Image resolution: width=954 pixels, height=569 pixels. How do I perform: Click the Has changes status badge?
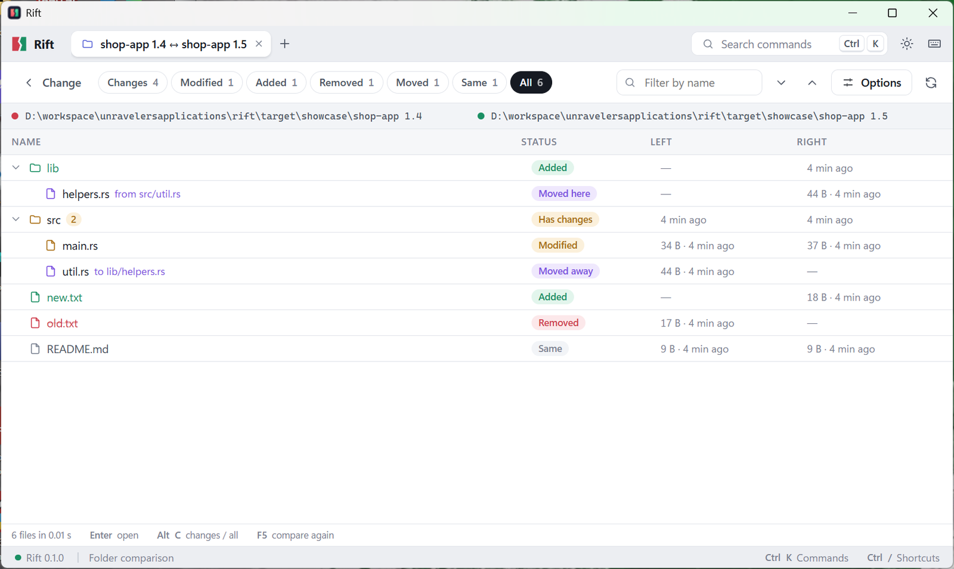(565, 219)
